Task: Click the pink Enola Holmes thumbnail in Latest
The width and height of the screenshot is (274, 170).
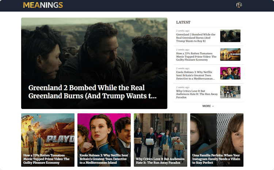Action: click(230, 73)
